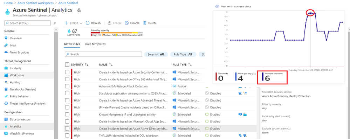Click the circled peak point on chart
The height and width of the screenshot is (139, 350).
[x=310, y=13]
